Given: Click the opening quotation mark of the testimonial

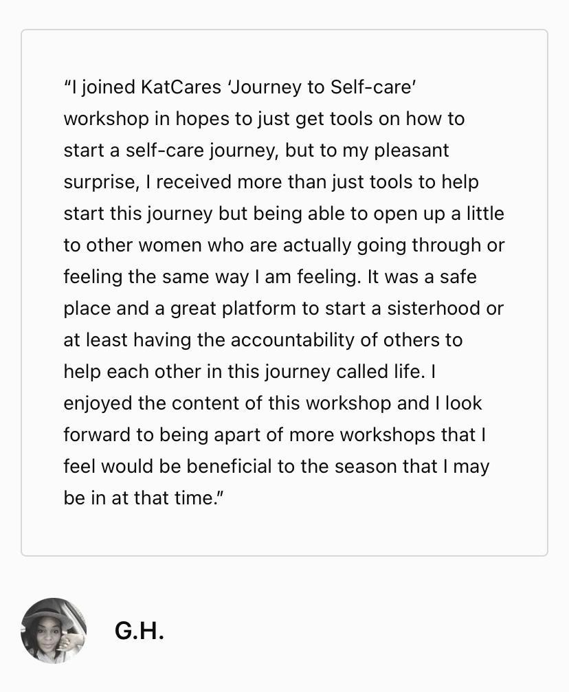Looking at the screenshot, I should [67, 87].
